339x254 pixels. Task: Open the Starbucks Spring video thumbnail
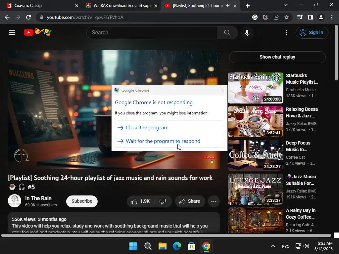(x=255, y=88)
